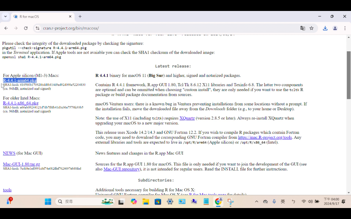Open the Wi-Fi network tray icon
The height and width of the screenshot is (219, 351).
[x=304, y=202]
